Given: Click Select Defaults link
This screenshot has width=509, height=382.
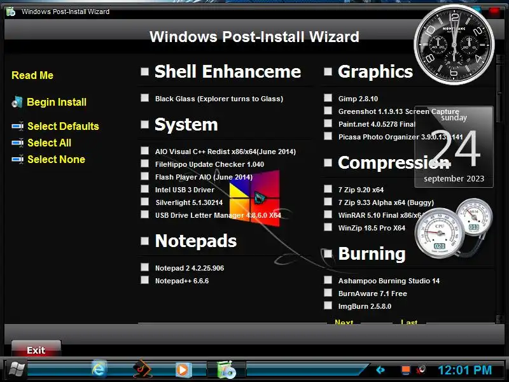Looking at the screenshot, I should click(63, 126).
